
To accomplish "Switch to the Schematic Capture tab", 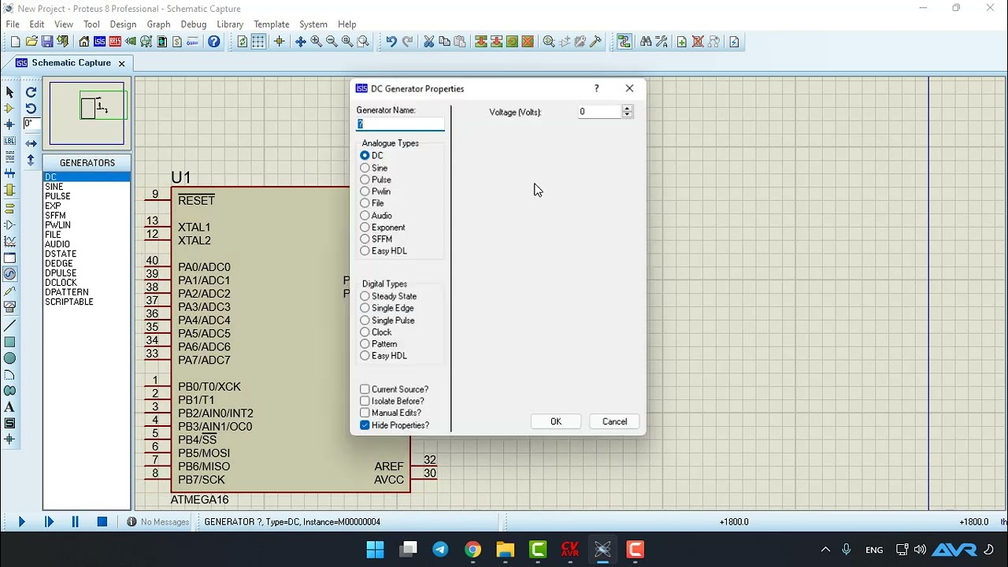I will (71, 63).
